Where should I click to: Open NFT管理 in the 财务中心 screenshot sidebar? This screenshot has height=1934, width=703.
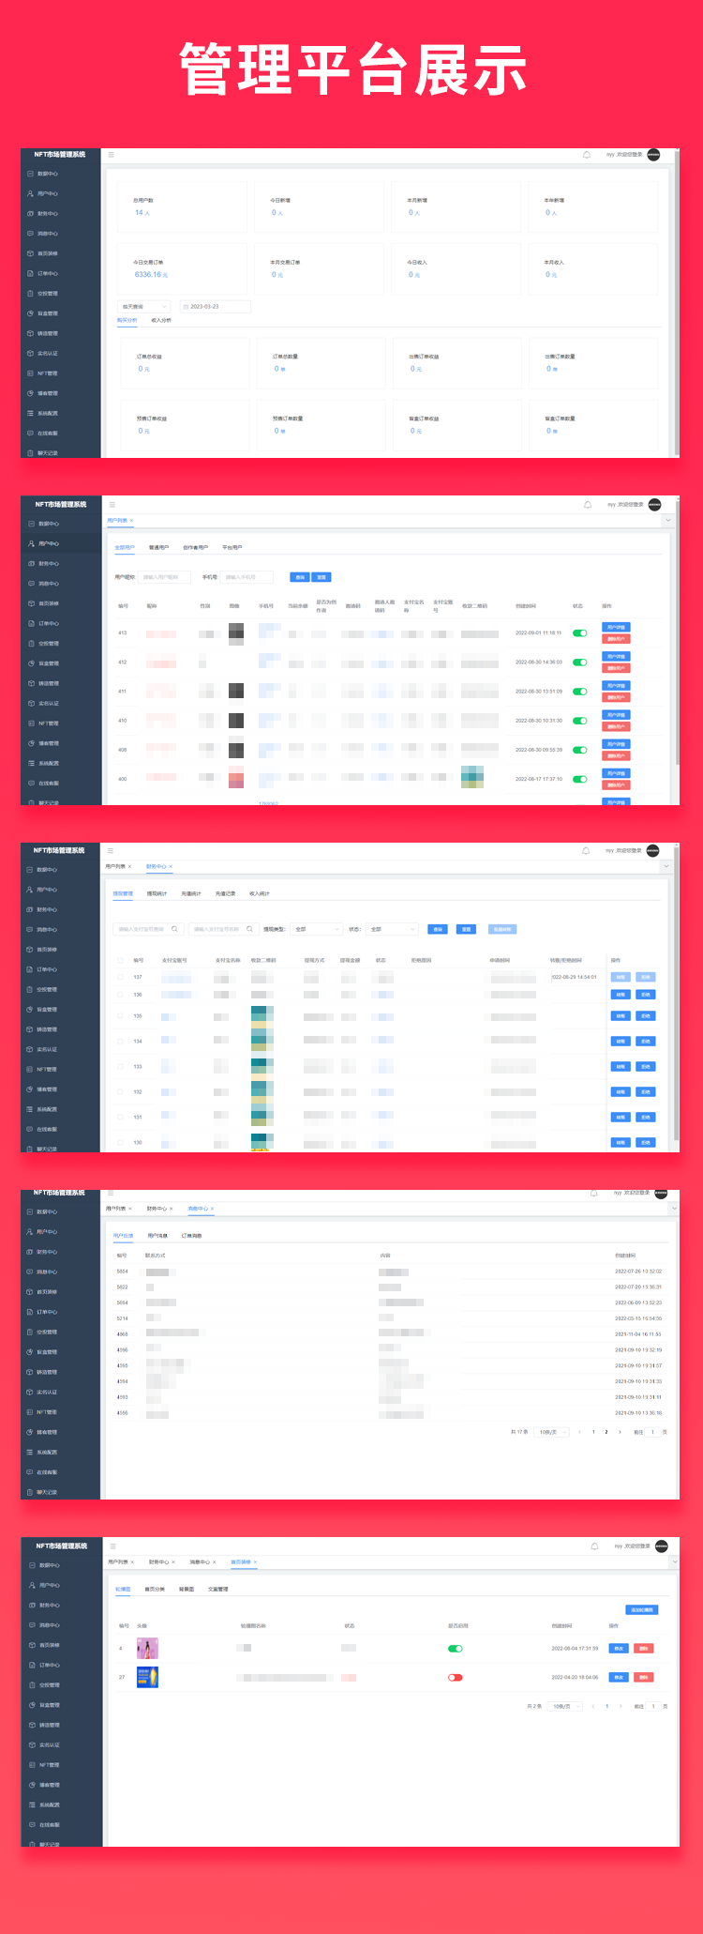point(47,1070)
